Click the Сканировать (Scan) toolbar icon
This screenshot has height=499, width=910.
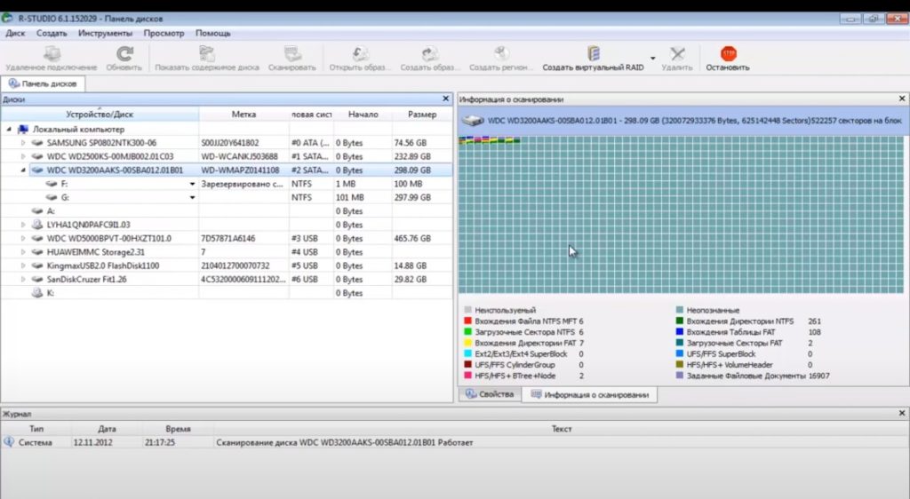coord(291,54)
